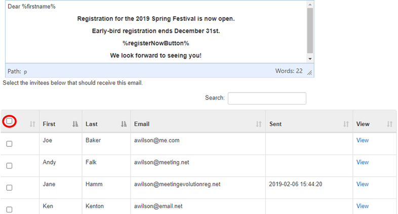The image size is (398, 214).
Task: Click the editor scrollbar down arrow
Action: coord(310,59)
